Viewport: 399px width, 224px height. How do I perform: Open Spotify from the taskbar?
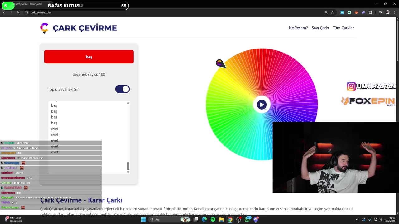point(213,219)
